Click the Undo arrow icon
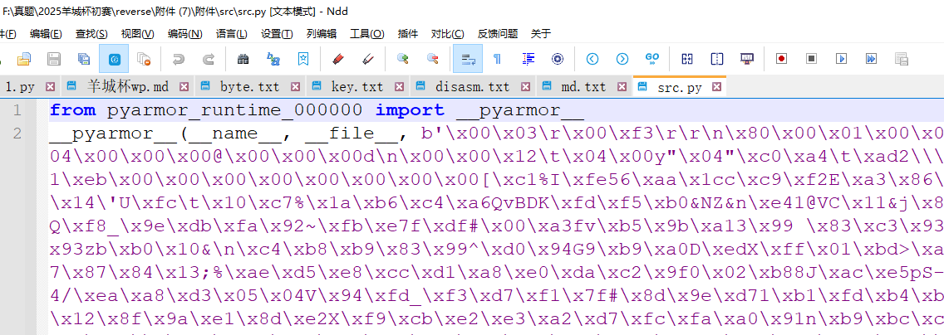Screen dimensions: 944x335 pos(178,59)
